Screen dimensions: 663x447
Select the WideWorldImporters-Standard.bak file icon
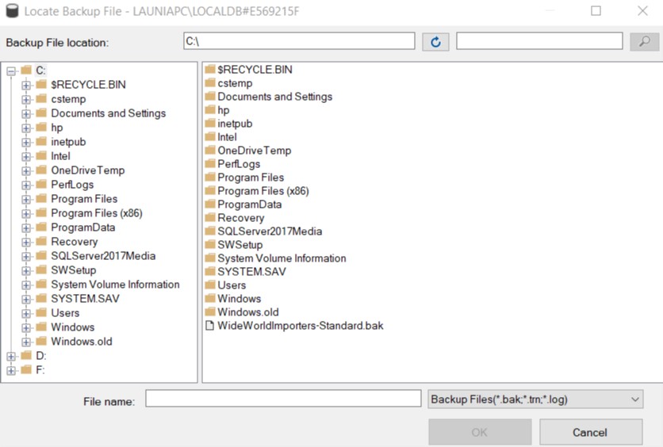(210, 326)
